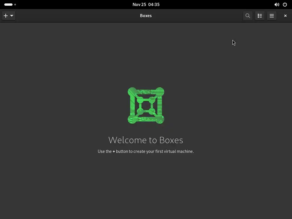Switch to list view
The image size is (292, 219).
[x=260, y=16]
